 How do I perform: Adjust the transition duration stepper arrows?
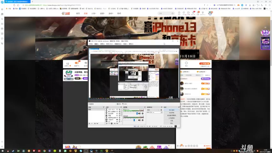161,113
